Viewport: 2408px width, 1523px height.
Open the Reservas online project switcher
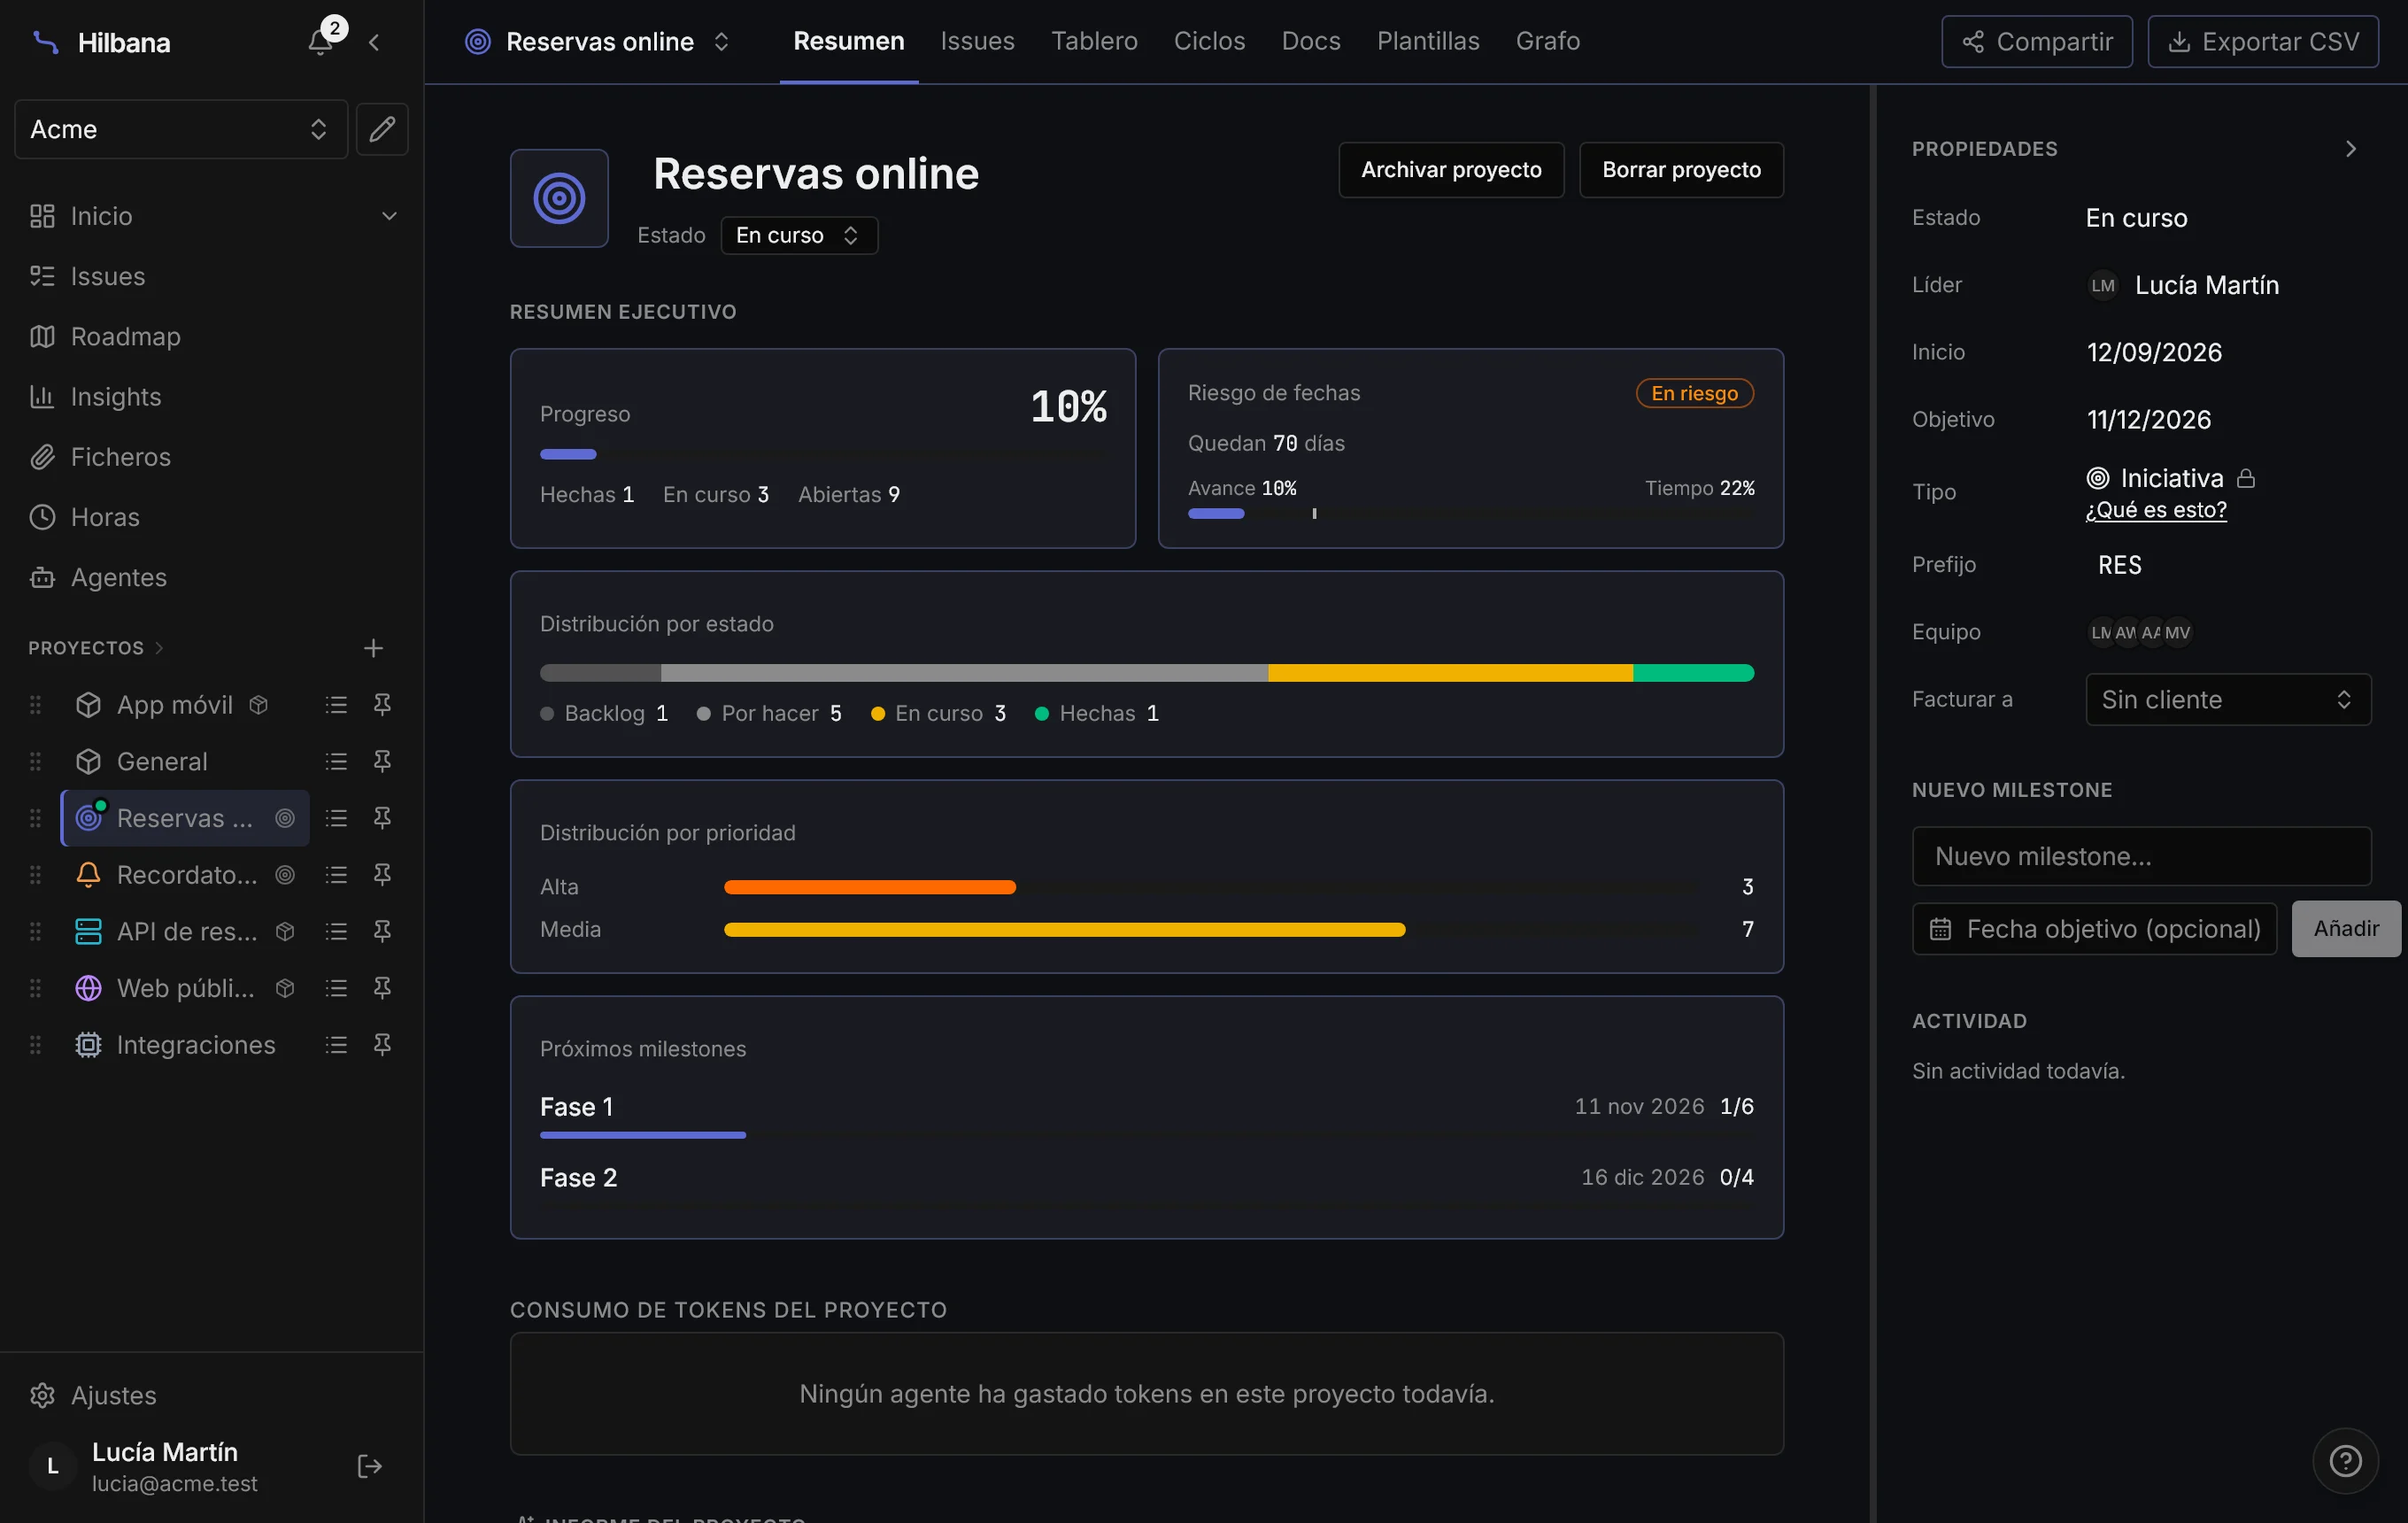pos(598,41)
